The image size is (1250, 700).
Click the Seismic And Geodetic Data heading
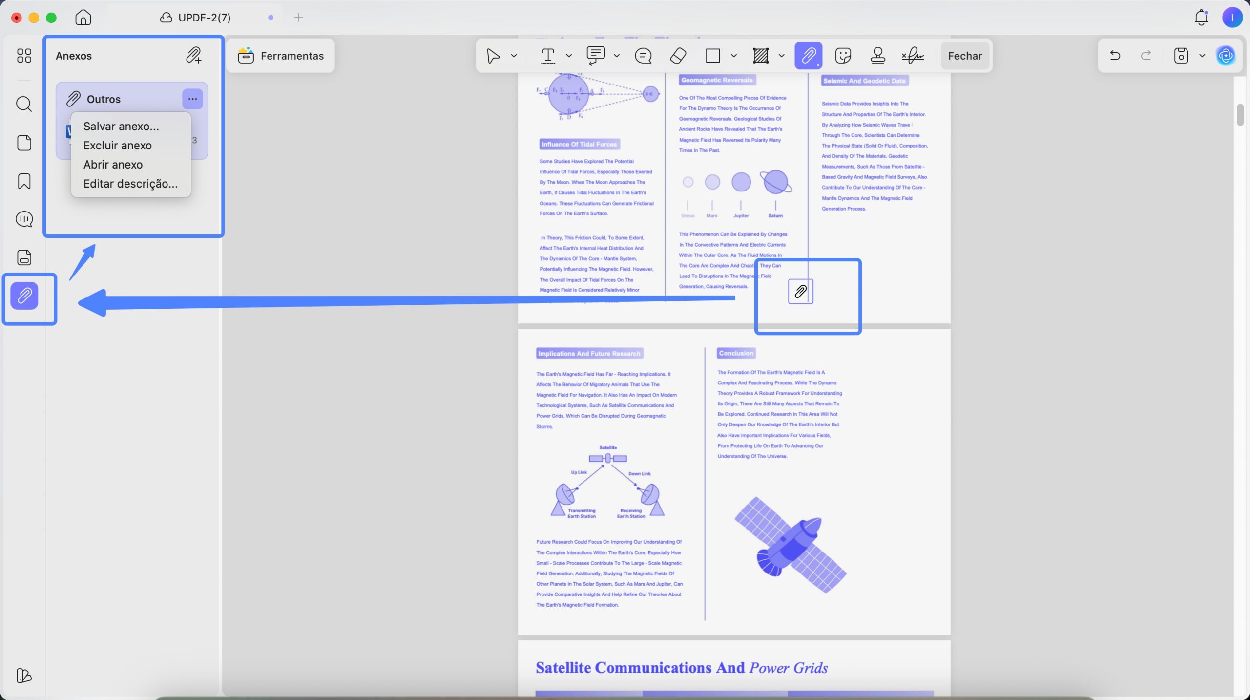point(864,81)
